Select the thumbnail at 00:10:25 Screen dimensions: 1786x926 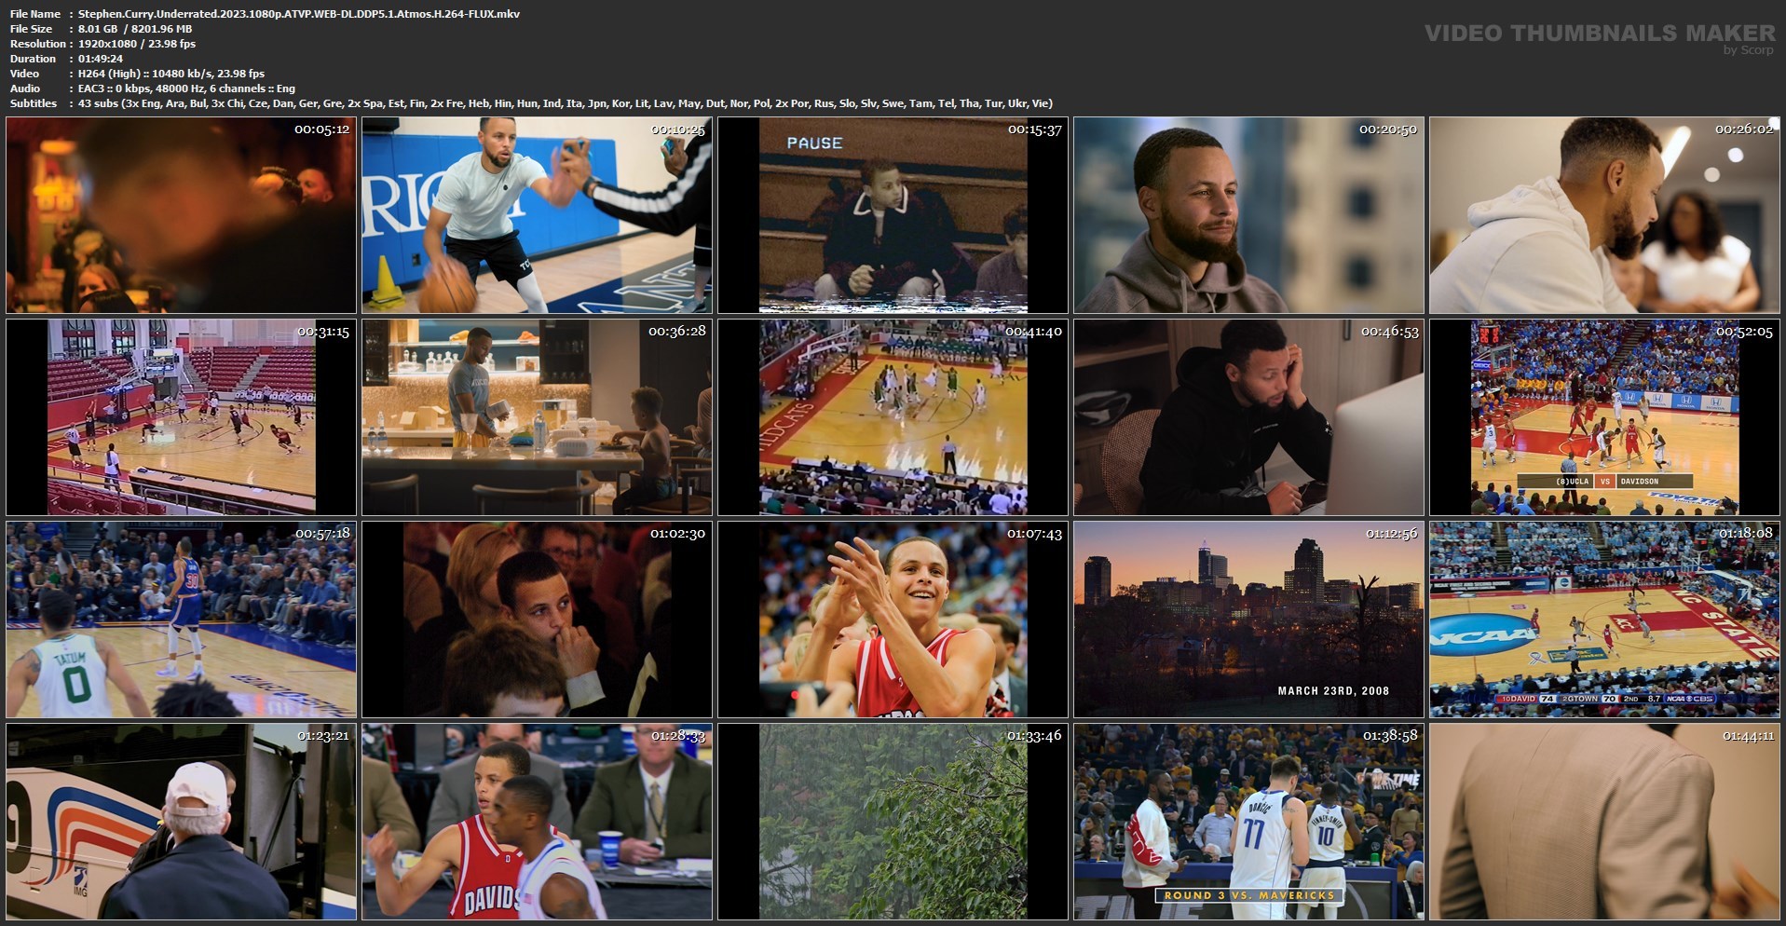coord(538,215)
